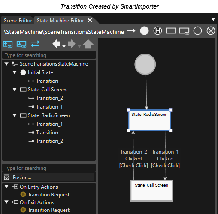The width and height of the screenshot is (218, 214).
Task: Click the blue swap arrows icon
Action: (35, 44)
